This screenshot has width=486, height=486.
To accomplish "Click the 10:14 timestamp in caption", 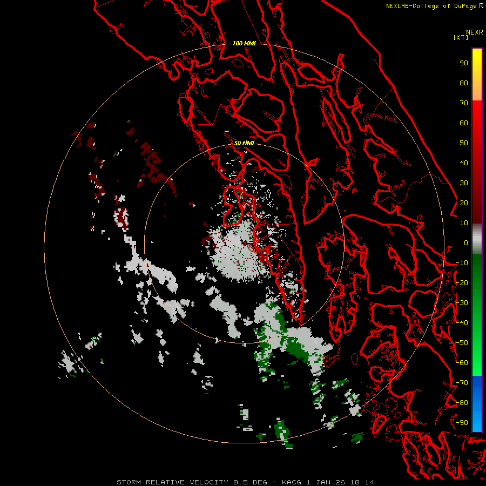I will (x=362, y=482).
